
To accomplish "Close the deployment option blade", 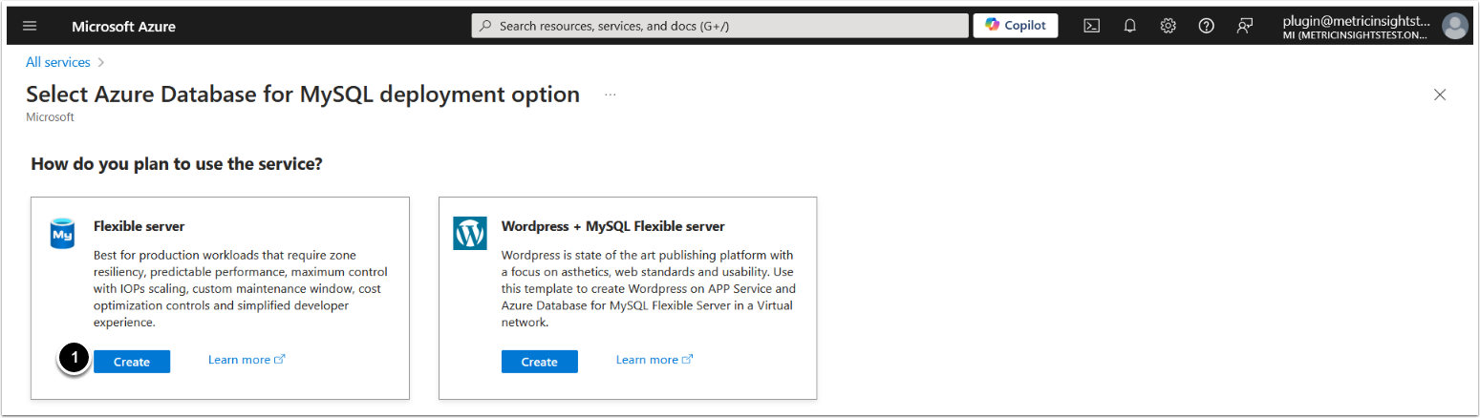I will 1440,94.
